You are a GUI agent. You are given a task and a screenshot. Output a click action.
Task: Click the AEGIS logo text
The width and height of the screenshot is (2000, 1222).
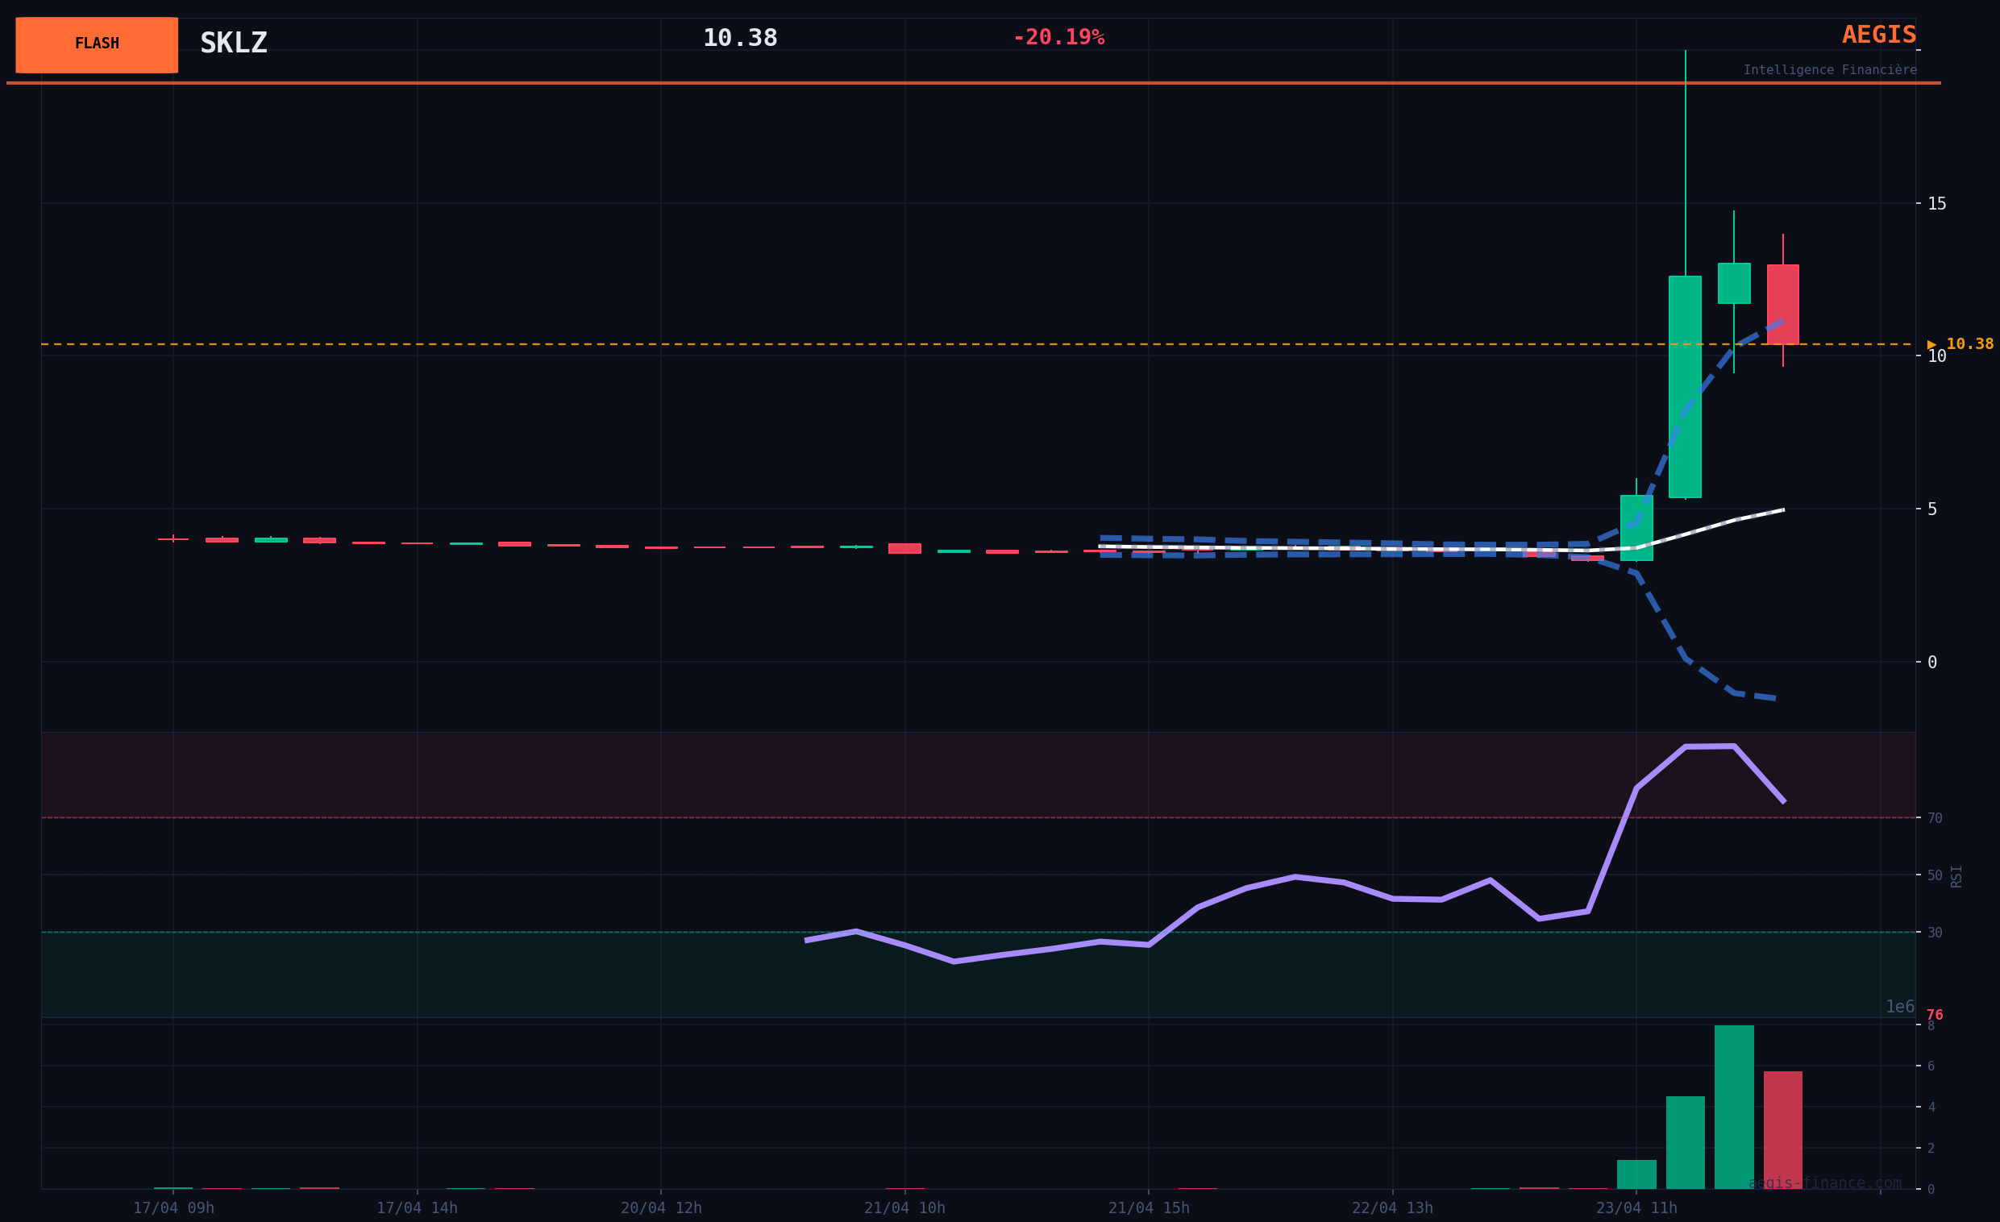[x=1878, y=35]
